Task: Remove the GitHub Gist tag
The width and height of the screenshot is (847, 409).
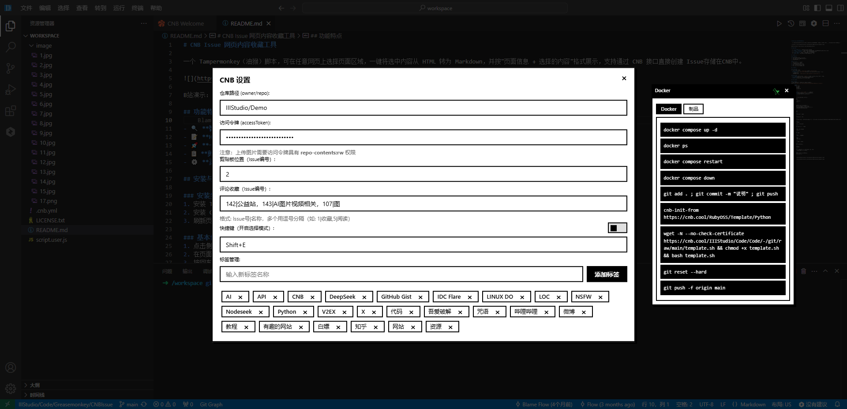Action: click(420, 297)
